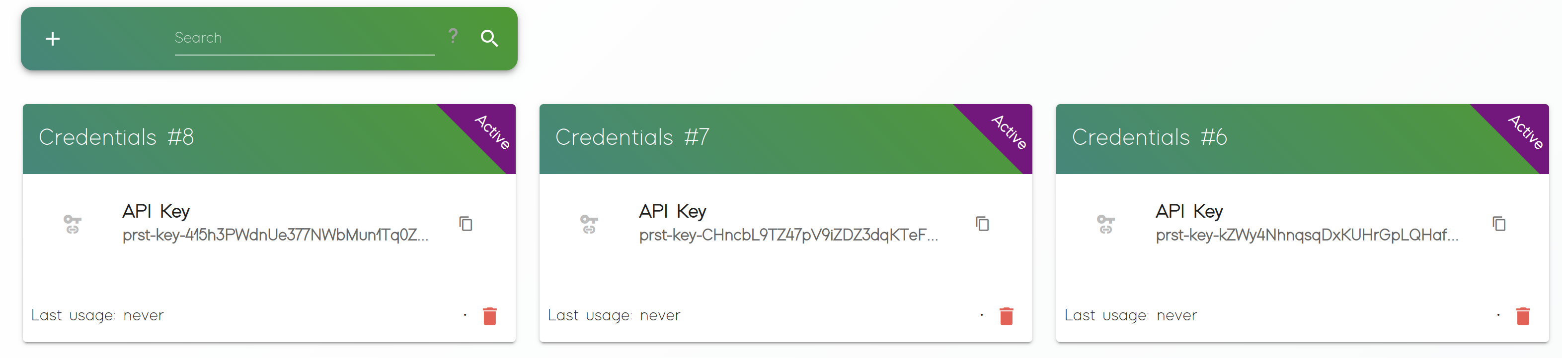Delete Credentials #7 with trash icon
1562x358 pixels.
coord(1007,316)
